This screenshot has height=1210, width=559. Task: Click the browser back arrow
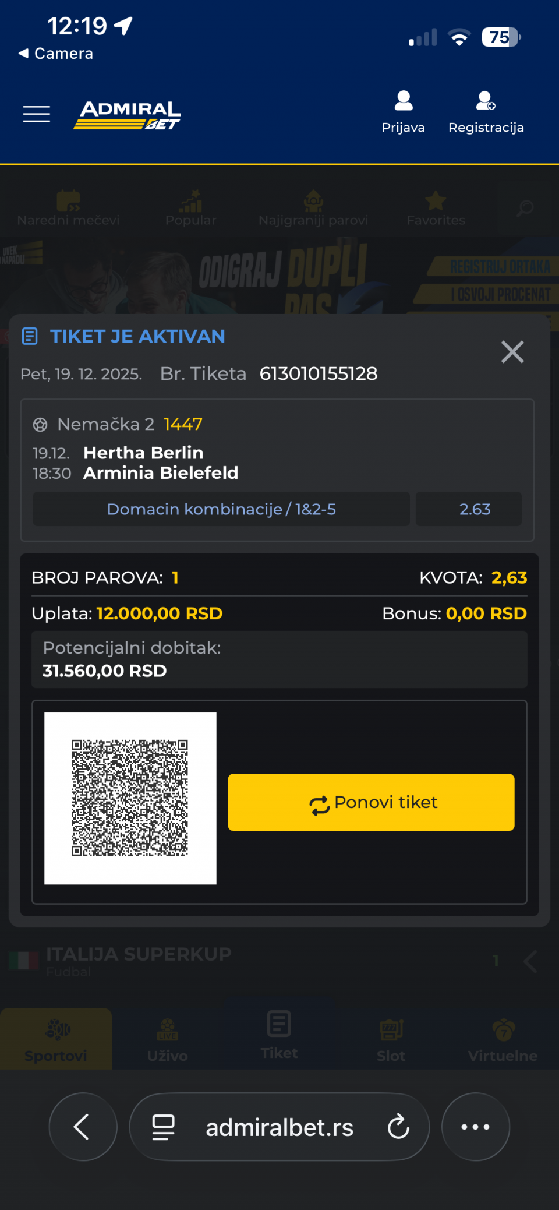click(83, 1127)
